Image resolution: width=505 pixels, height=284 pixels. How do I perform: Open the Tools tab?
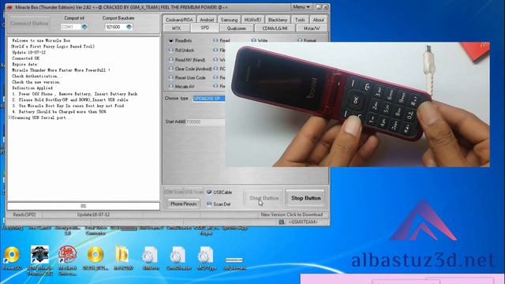[x=300, y=20]
